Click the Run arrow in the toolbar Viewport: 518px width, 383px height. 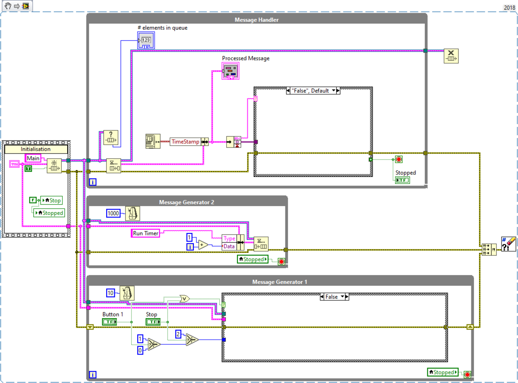tap(16, 6)
